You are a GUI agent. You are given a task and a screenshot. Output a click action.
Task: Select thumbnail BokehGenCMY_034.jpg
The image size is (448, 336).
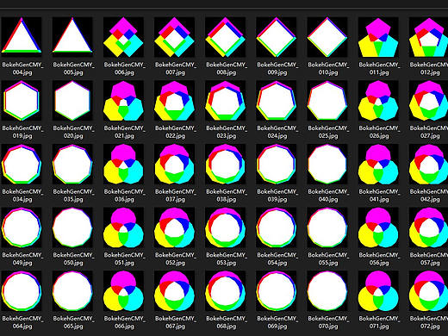click(x=22, y=164)
